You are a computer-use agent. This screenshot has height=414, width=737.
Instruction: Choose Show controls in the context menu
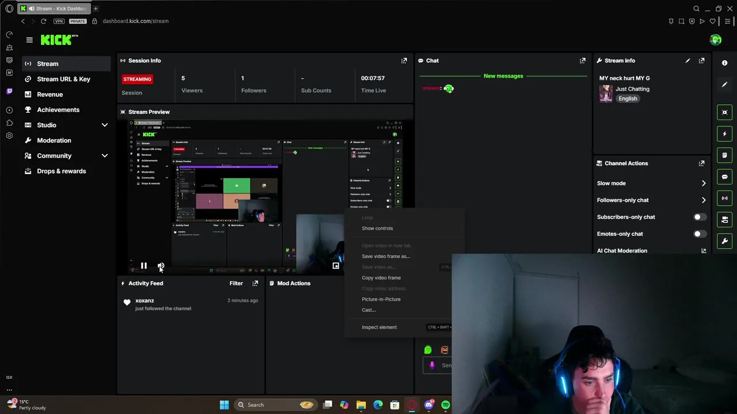[377, 228]
